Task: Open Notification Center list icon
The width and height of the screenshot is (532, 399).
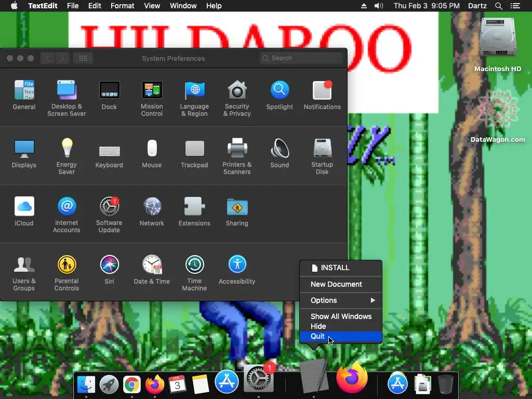Action: pyautogui.click(x=515, y=6)
